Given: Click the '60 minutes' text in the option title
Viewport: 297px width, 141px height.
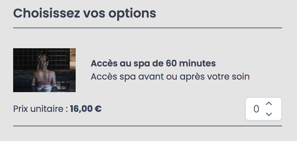Looking at the screenshot, I should coord(191,64).
